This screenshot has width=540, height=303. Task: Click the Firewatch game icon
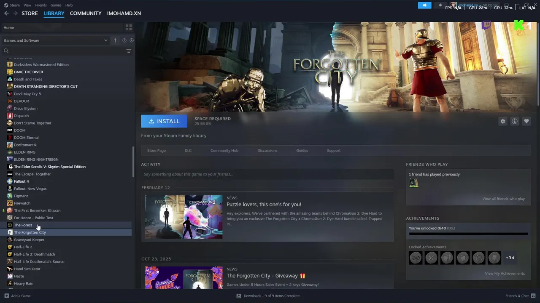10,203
